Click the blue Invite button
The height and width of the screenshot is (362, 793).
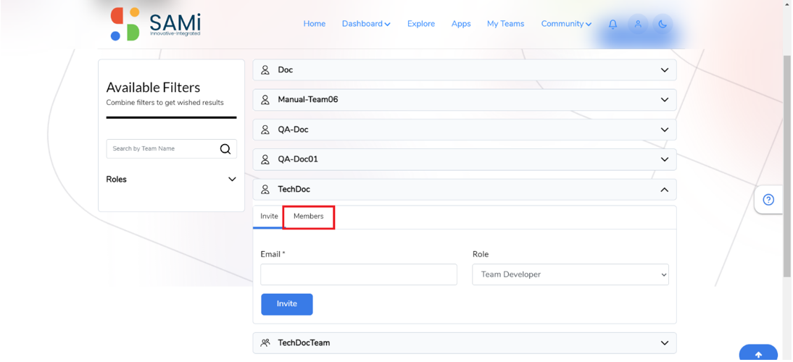click(x=287, y=305)
